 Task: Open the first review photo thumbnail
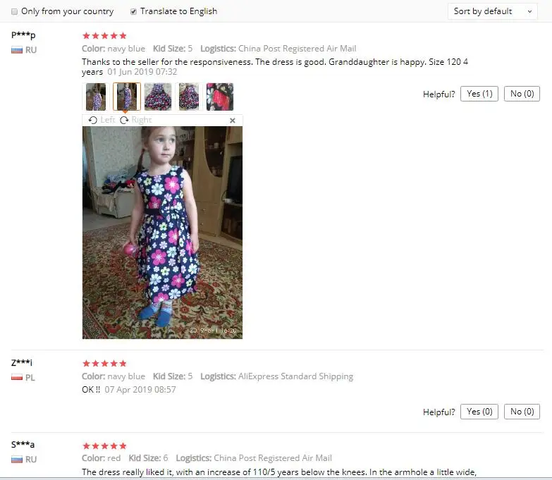(x=96, y=97)
